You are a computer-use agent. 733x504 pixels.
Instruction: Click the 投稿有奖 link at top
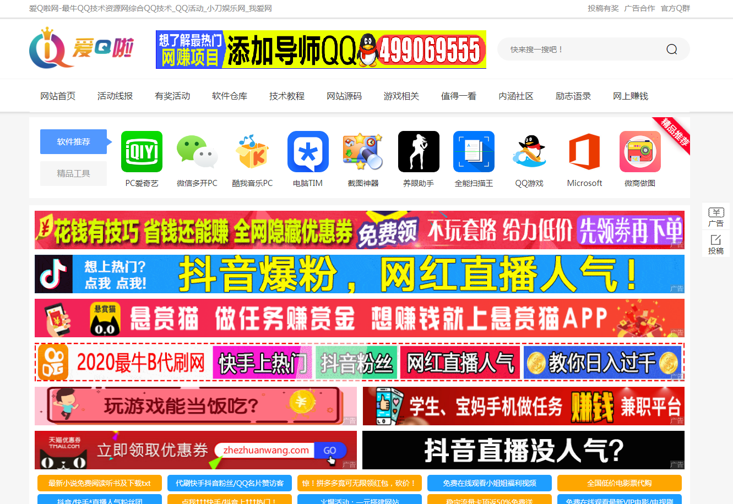coord(603,8)
